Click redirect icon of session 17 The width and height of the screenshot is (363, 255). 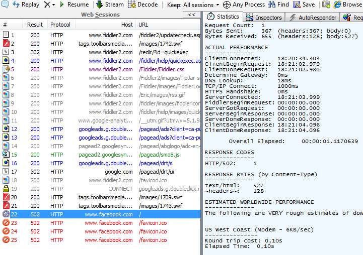click(x=6, y=172)
